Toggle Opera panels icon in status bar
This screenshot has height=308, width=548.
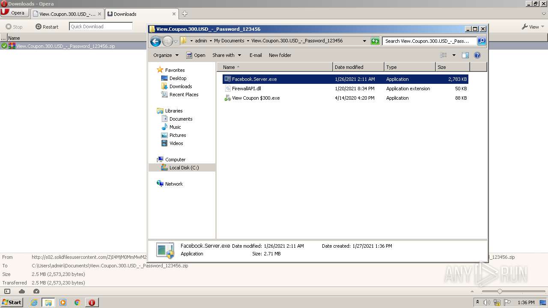click(7, 291)
